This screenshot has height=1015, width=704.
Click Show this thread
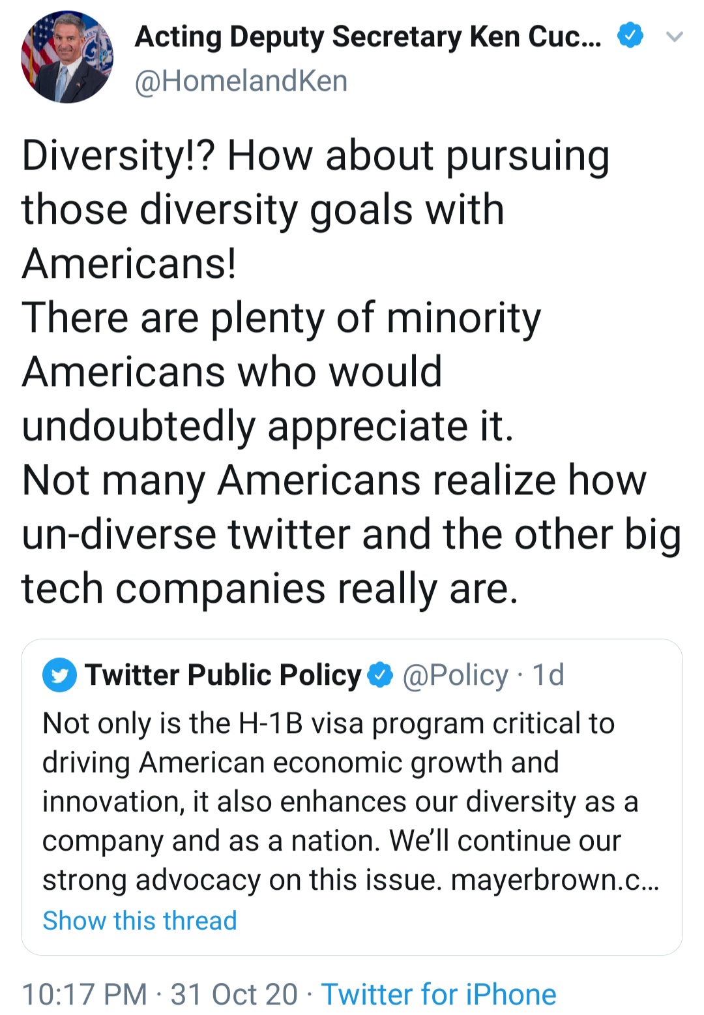pyautogui.click(x=139, y=920)
